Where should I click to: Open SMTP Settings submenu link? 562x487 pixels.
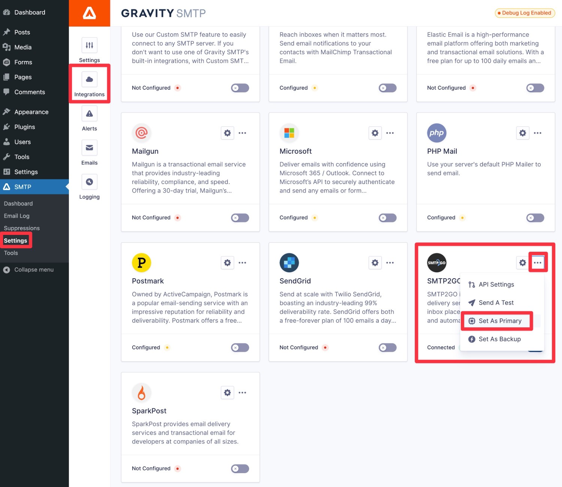click(15, 241)
